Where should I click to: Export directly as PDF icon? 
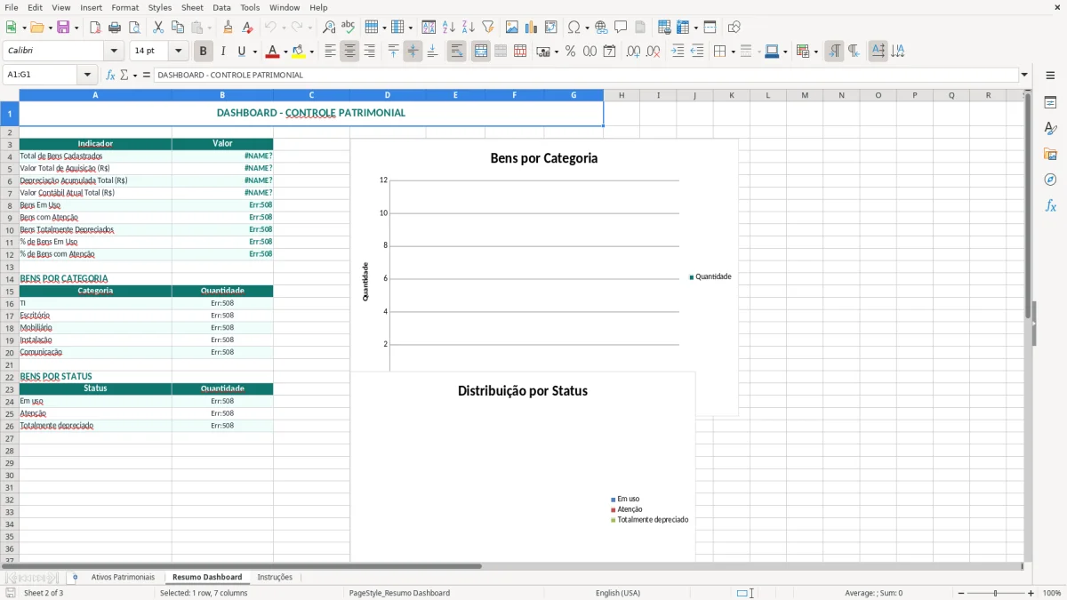click(x=95, y=28)
